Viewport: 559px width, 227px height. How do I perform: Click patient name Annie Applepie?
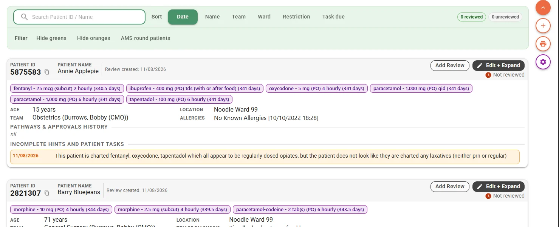coord(78,71)
